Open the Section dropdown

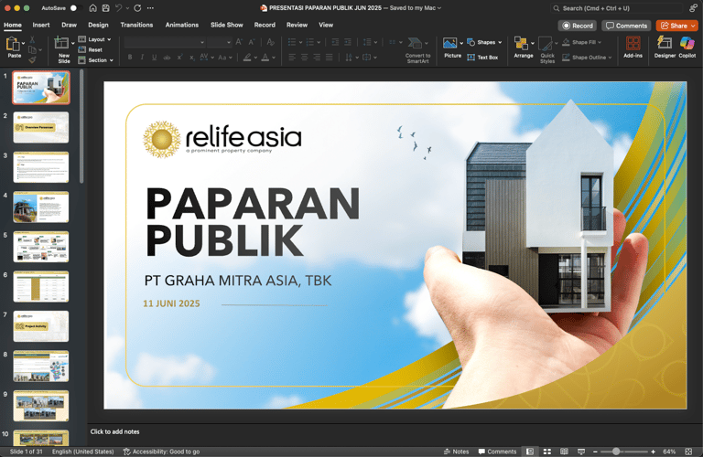[96, 60]
